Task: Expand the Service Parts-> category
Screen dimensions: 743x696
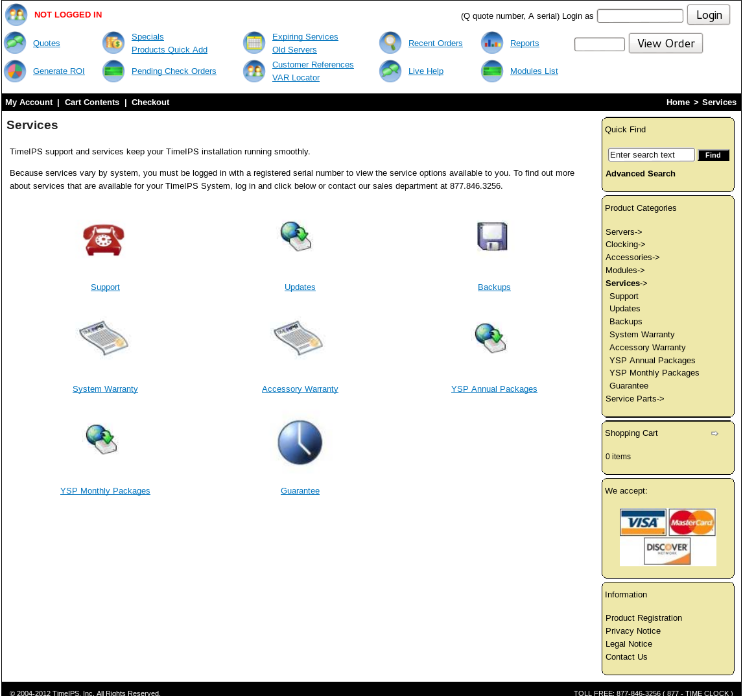Action: click(635, 399)
